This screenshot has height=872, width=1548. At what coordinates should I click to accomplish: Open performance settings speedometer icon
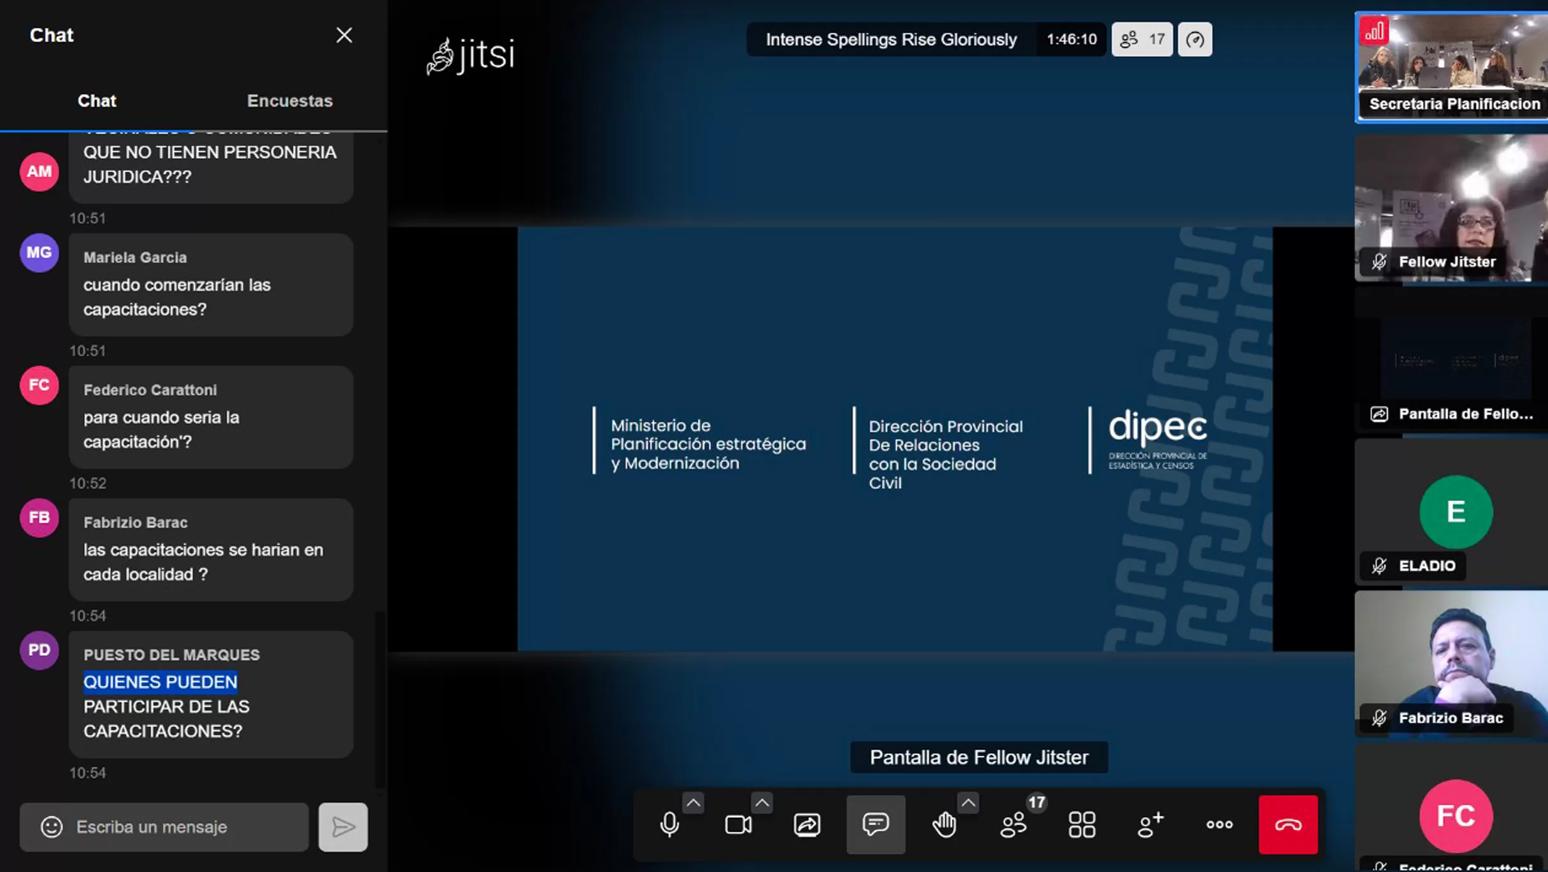[x=1195, y=40]
